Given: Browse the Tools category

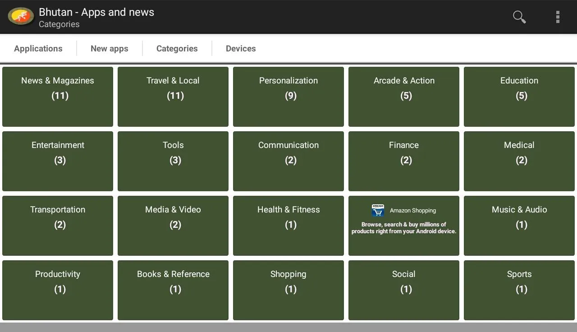Looking at the screenshot, I should pyautogui.click(x=173, y=161).
